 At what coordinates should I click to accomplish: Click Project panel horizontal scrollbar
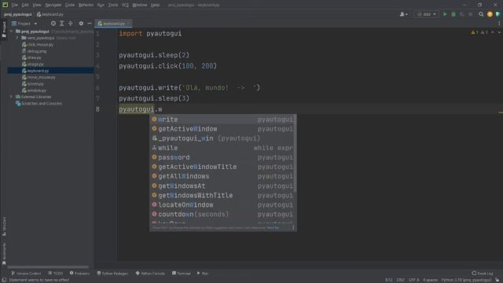48,267
